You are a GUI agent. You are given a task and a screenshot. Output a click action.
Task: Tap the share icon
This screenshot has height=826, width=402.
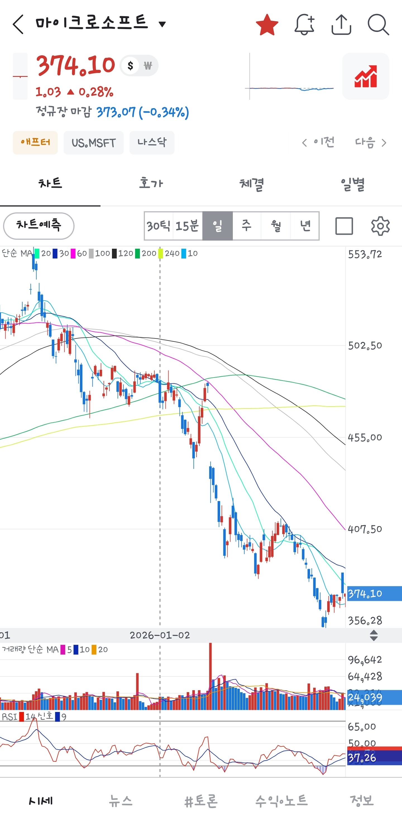tap(341, 24)
